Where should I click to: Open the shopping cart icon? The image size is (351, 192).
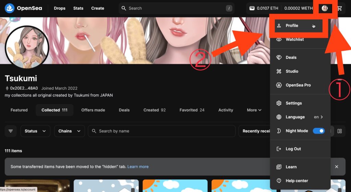[x=339, y=8]
